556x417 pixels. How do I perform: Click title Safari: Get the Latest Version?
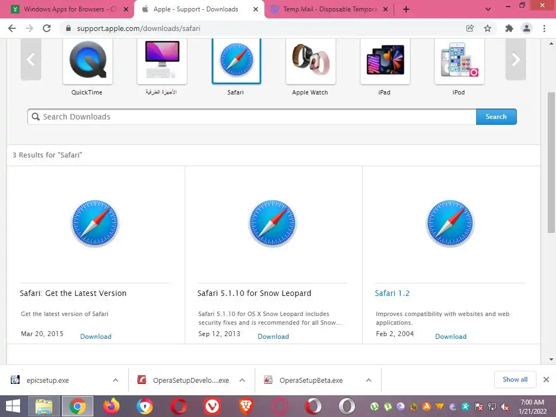click(x=73, y=293)
